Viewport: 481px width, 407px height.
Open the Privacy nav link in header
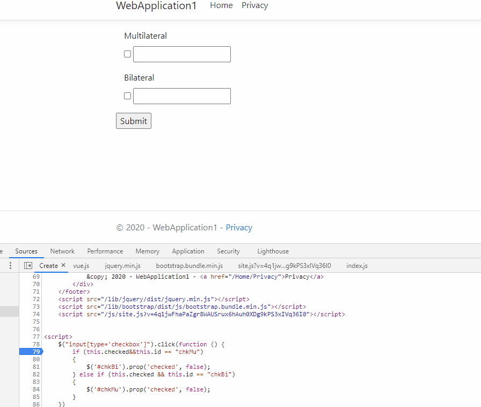coord(255,5)
